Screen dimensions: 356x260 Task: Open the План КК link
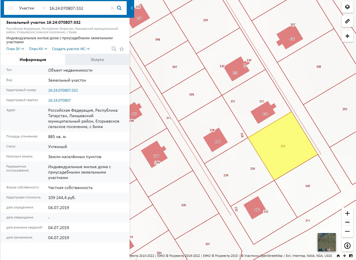[38, 49]
